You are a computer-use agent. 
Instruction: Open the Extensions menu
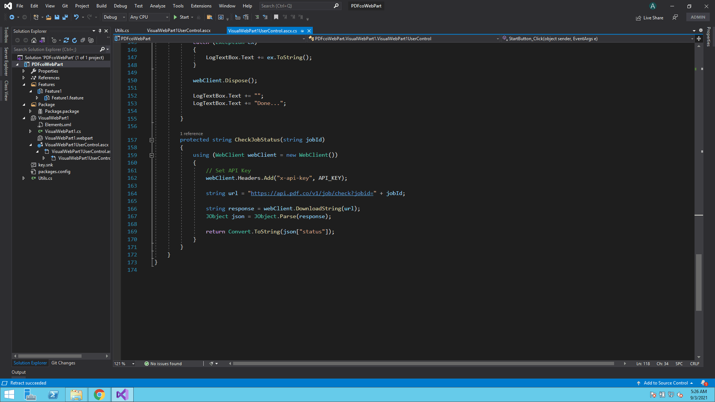[201, 6]
